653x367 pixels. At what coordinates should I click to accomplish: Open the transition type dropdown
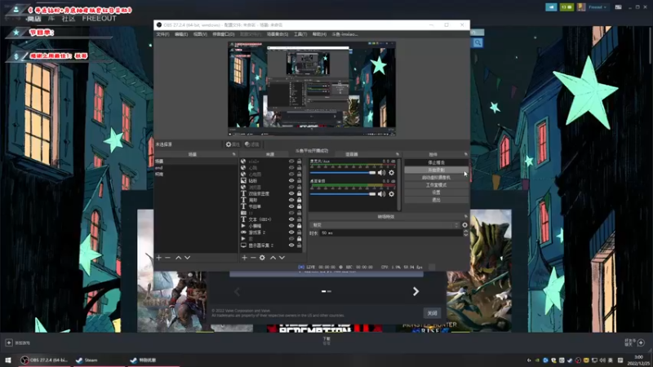click(x=384, y=225)
